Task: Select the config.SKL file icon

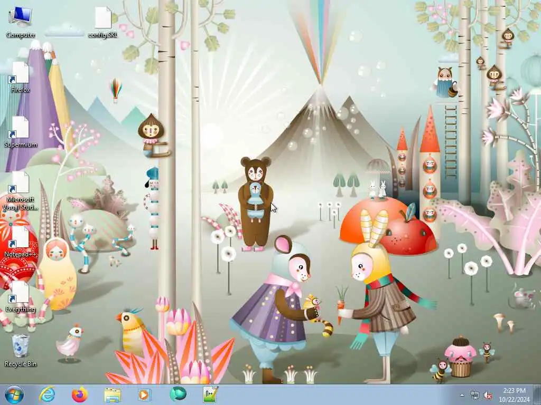Action: (x=103, y=22)
